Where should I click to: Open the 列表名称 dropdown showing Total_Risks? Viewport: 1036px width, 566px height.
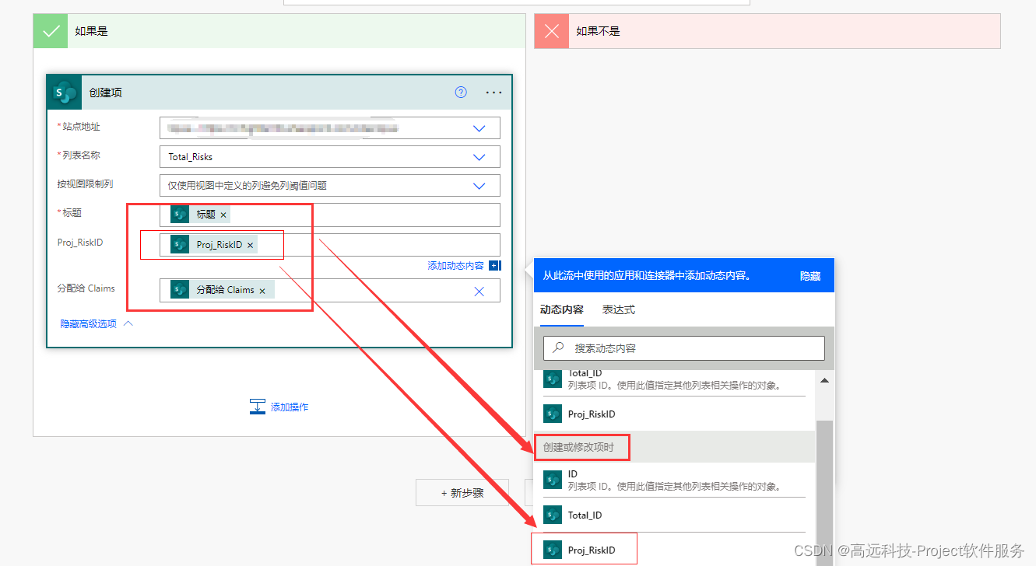479,156
